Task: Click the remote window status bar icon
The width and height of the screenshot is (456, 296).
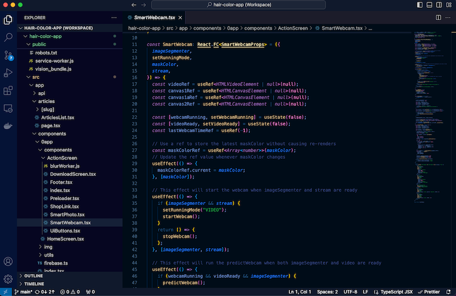Action: tap(6, 292)
